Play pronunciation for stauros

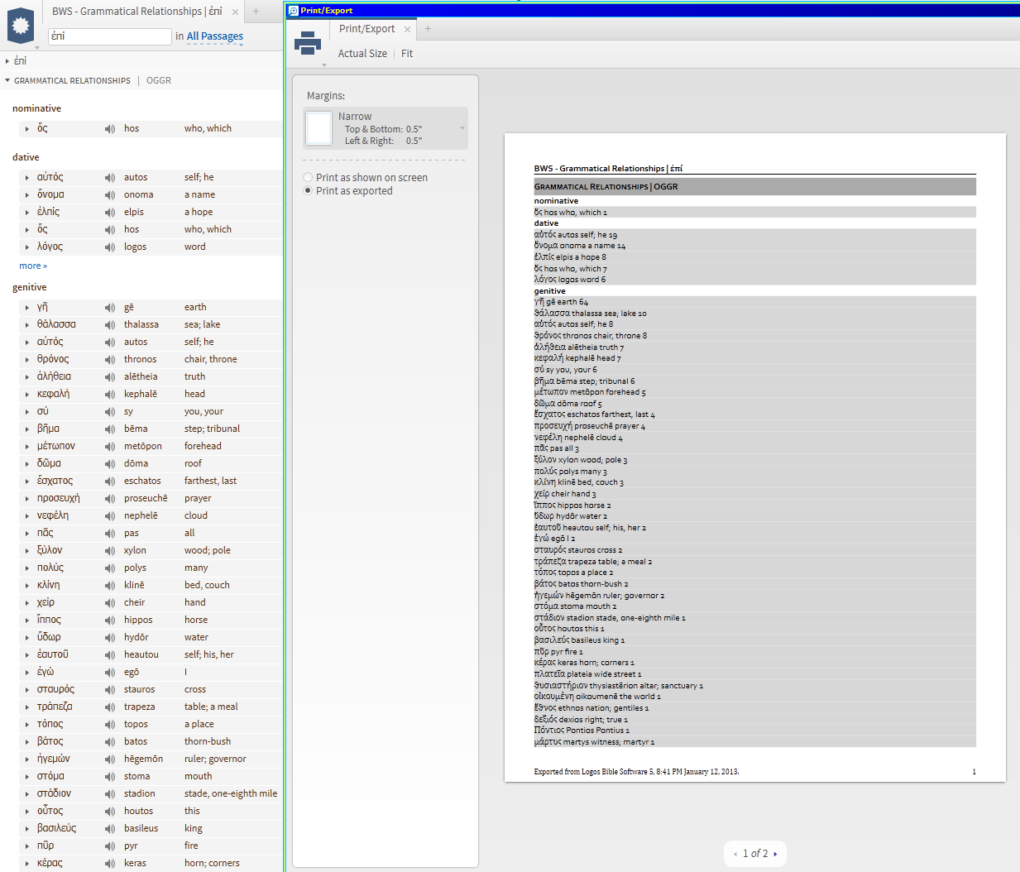point(110,690)
